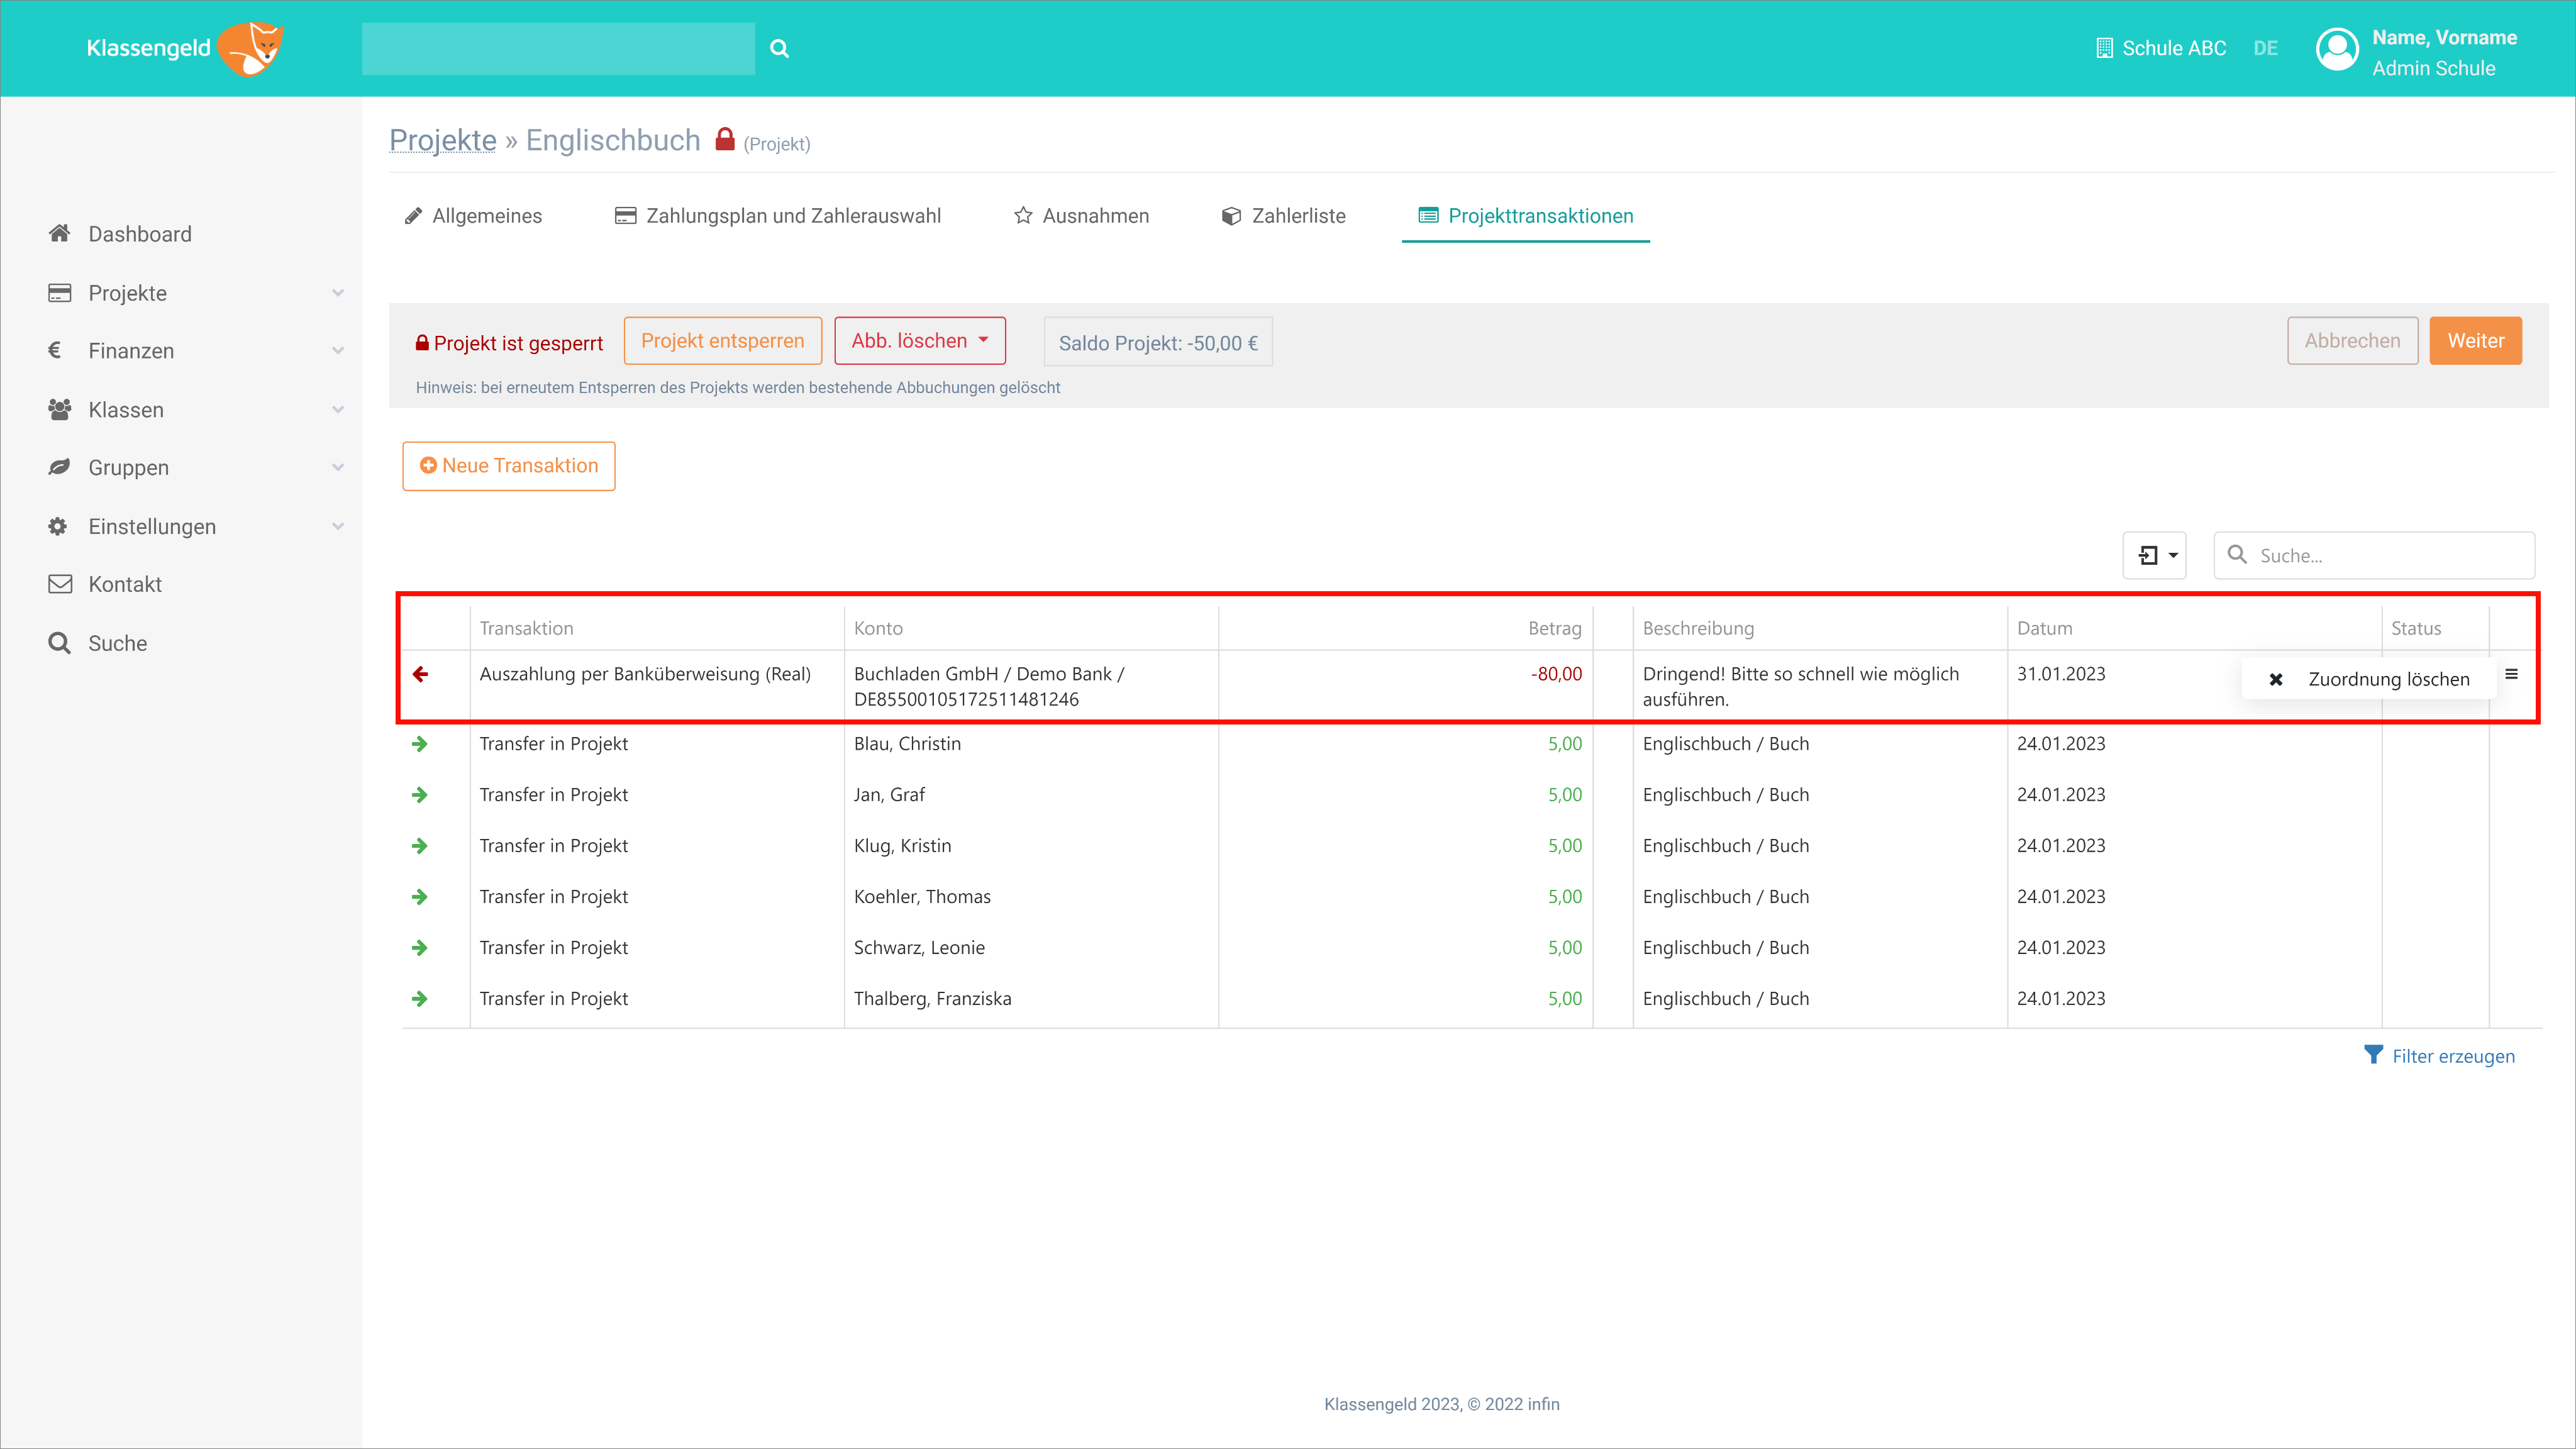Select the Projekttransaktionen tab
The width and height of the screenshot is (2576, 1449).
[1525, 216]
